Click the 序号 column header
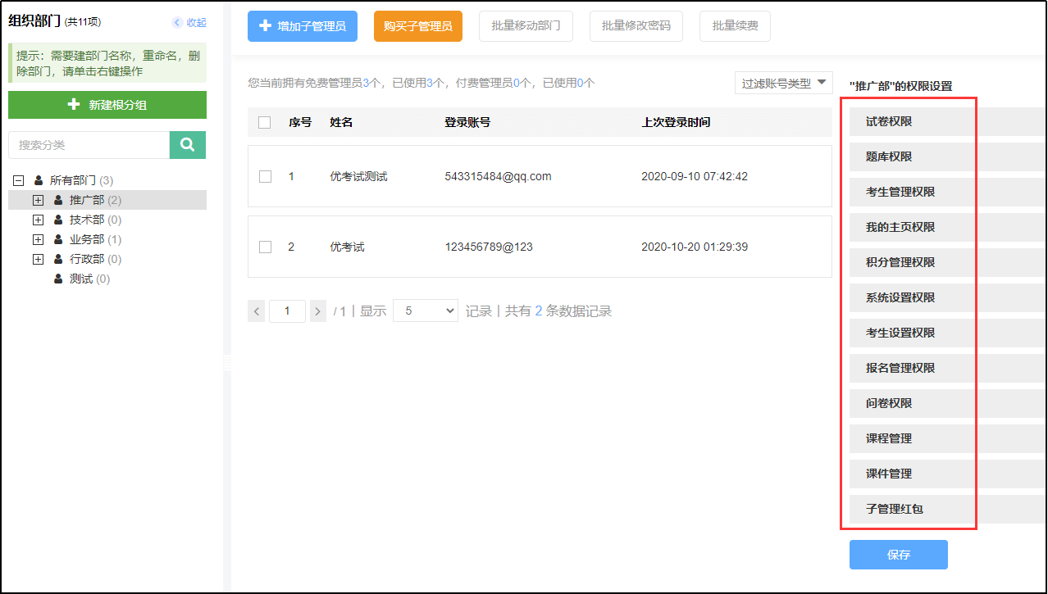Screen dimensions: 1048x594 [300, 122]
